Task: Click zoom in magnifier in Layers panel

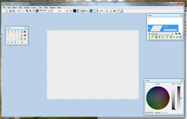Action: click(180, 34)
